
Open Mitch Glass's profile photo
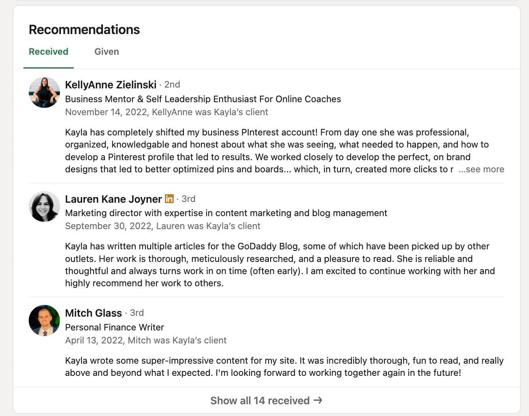[x=45, y=320]
